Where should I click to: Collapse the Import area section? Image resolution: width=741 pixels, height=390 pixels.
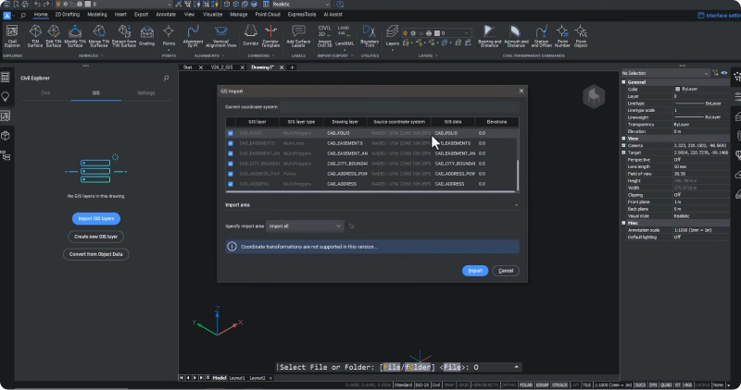(x=514, y=204)
